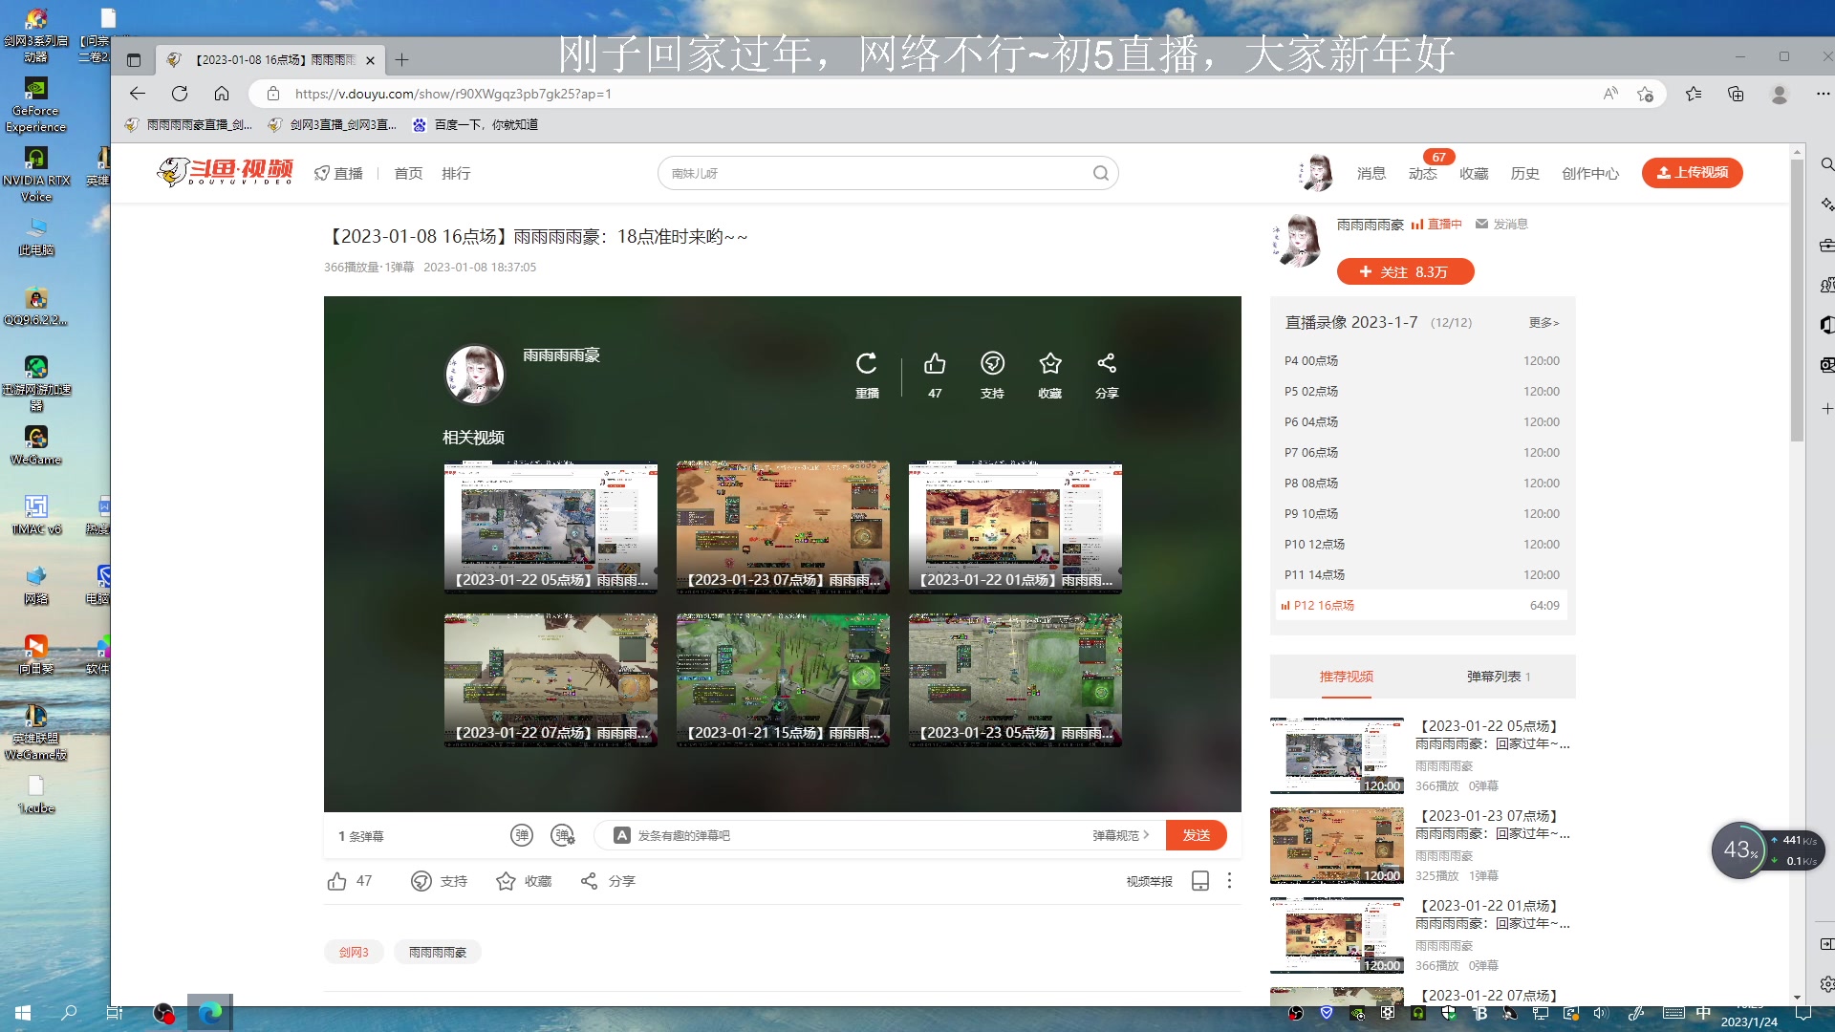Viewport: 1835px width, 1032px height.
Task: Open 排行 in Douyu navigation
Action: pyautogui.click(x=456, y=173)
